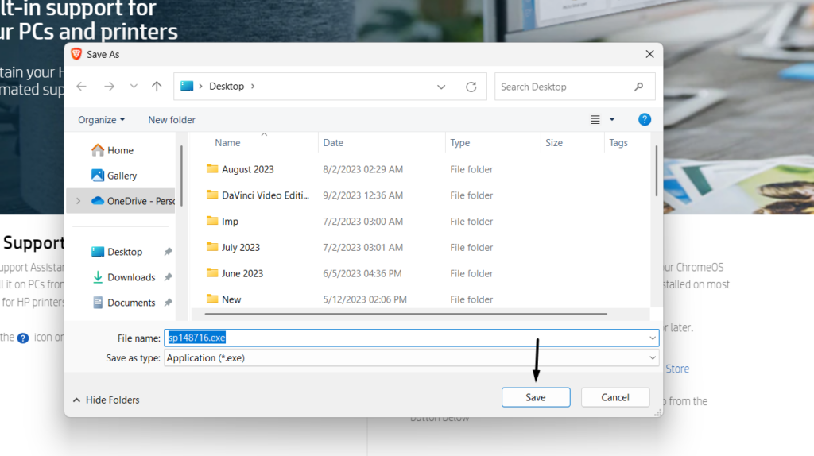Click the change view list icon
This screenshot has height=456, width=814.
[x=595, y=120]
